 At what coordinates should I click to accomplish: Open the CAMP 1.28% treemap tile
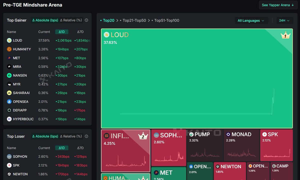coord(281,171)
